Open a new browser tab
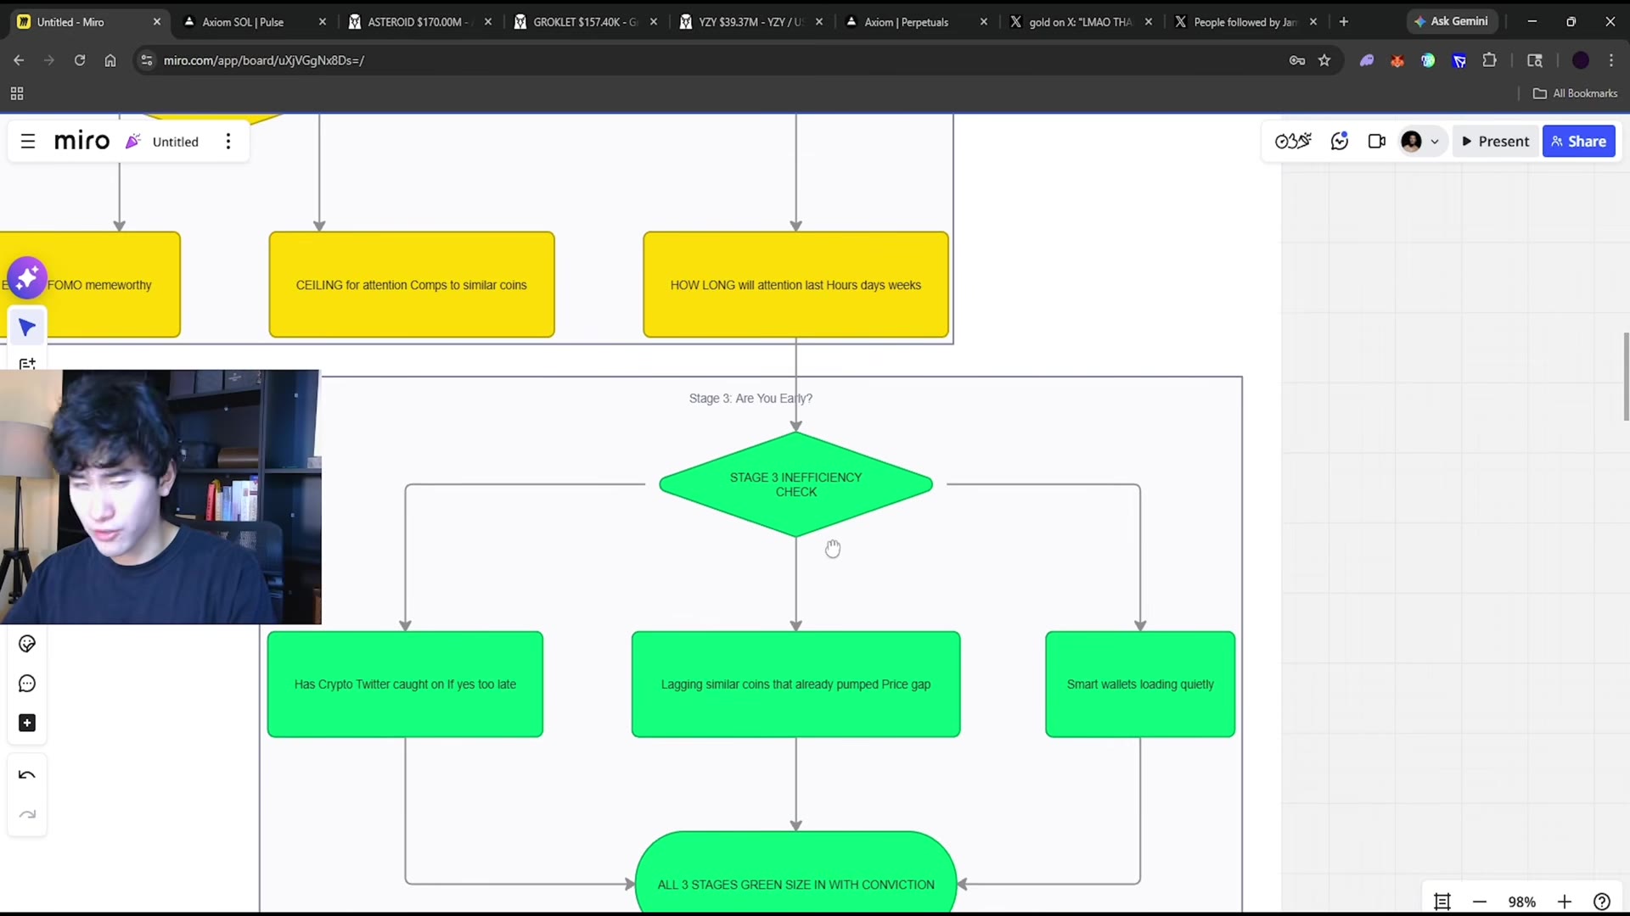The height and width of the screenshot is (916, 1630). pyautogui.click(x=1344, y=22)
